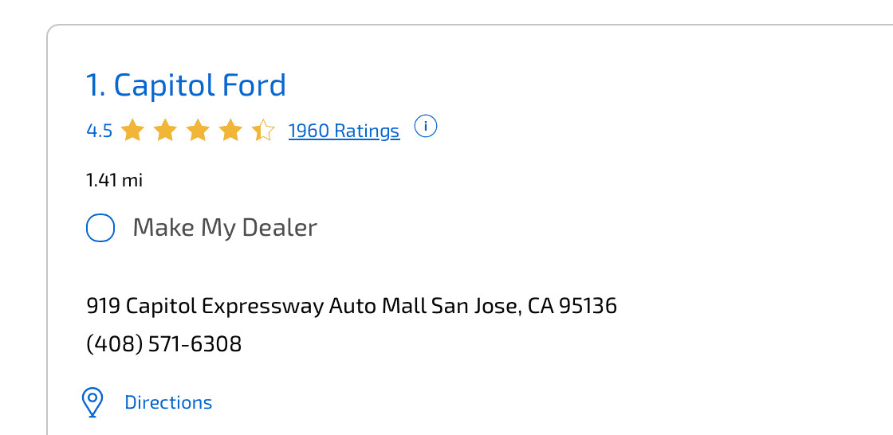The width and height of the screenshot is (893, 435).
Task: Click the fourth gold rating star
Action: (x=230, y=130)
